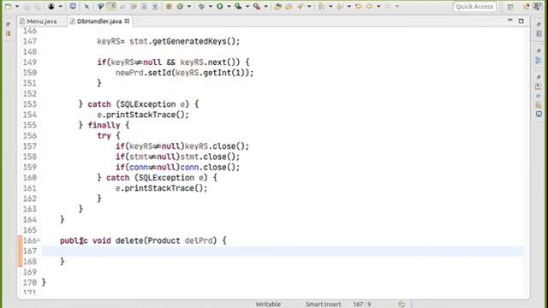This screenshot has width=548, height=308.
Task: Open the Back history dropdown arrow
Action: pyautogui.click(x=378, y=7)
